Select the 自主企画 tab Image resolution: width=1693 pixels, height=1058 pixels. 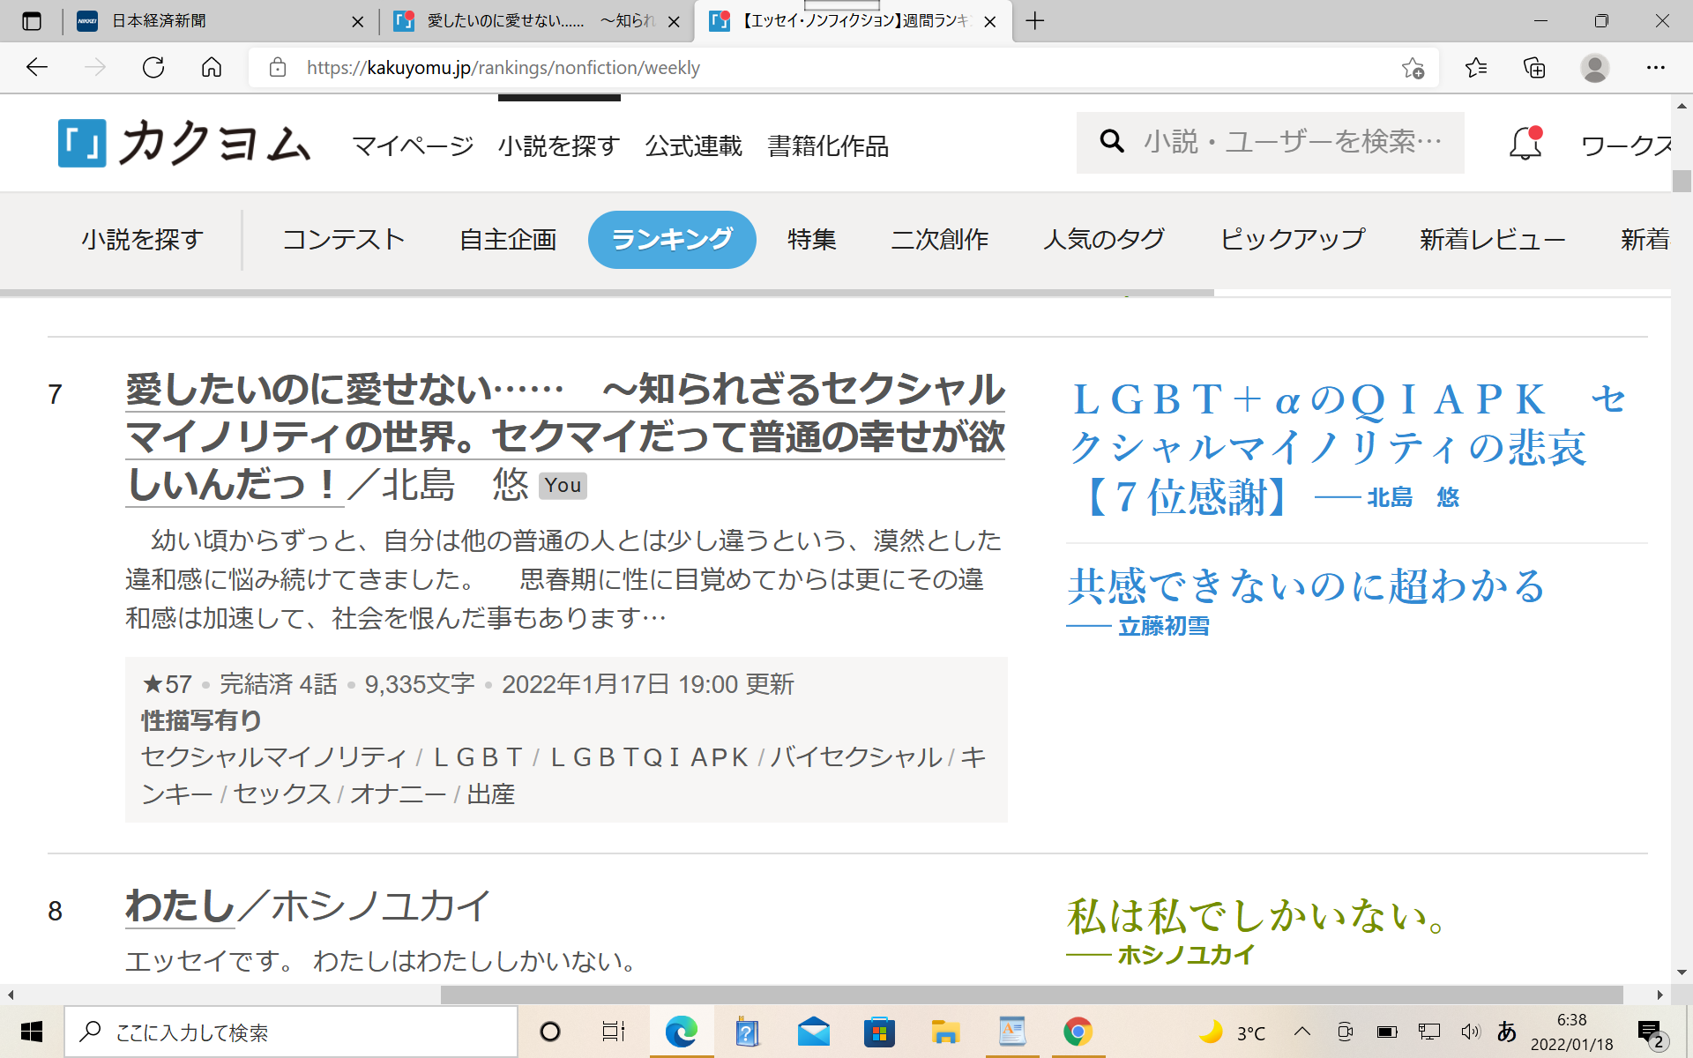tap(508, 239)
